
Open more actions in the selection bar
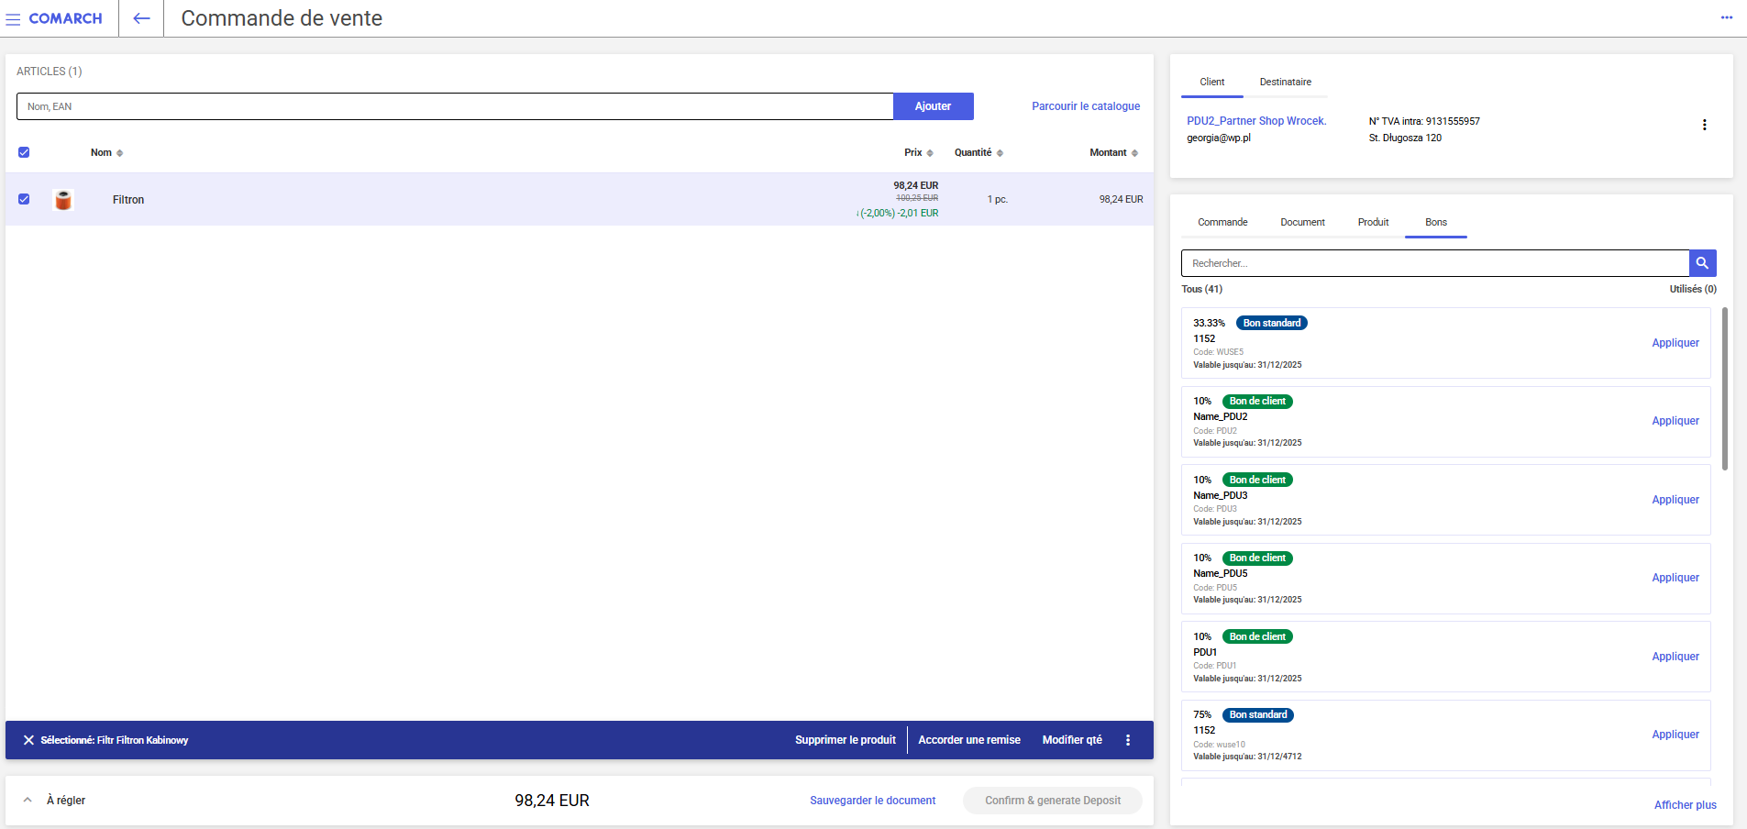(x=1127, y=740)
